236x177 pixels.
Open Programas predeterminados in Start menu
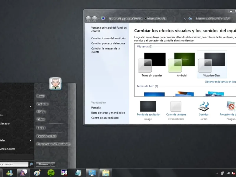(x=54, y=144)
